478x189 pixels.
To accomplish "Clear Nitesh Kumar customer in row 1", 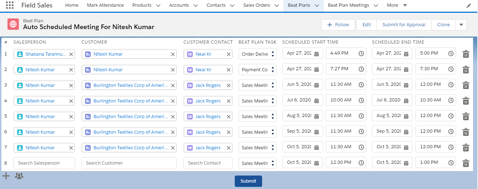I will point(173,54).
